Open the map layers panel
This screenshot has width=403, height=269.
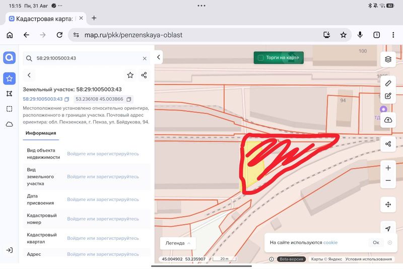[388, 59]
